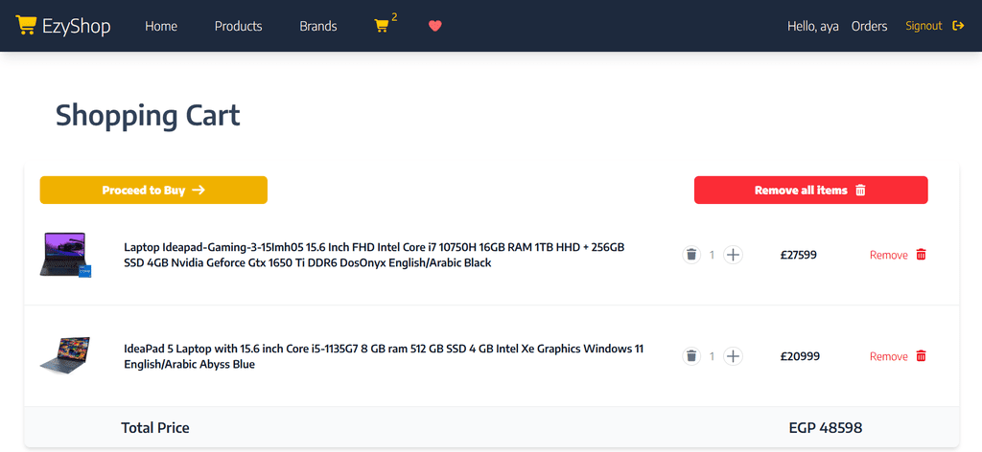Click the Hello, aya greeting

tap(813, 26)
